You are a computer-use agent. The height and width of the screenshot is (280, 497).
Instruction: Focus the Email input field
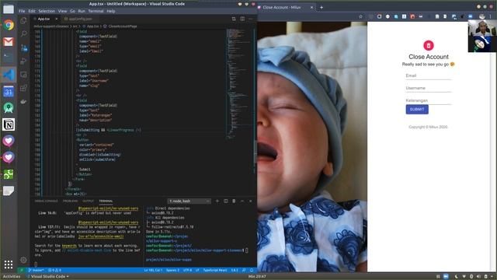(429, 76)
